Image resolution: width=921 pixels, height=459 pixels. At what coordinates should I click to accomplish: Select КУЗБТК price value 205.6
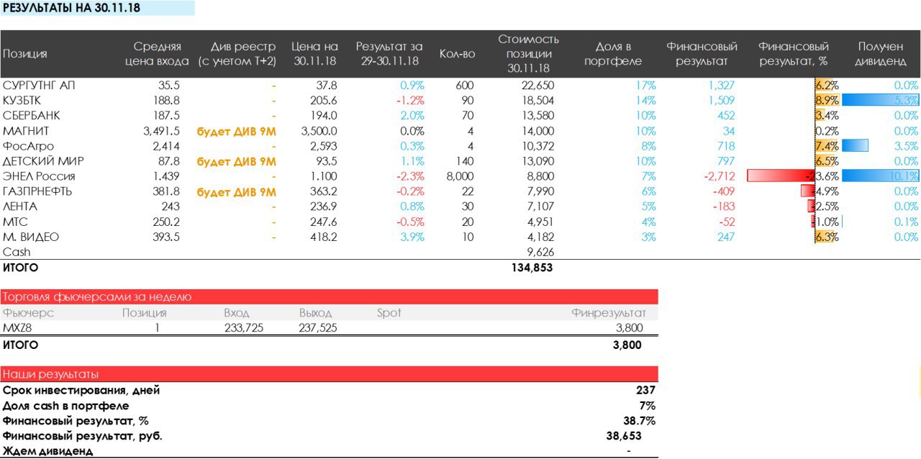324,101
